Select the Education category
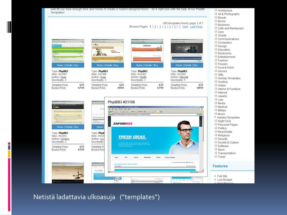287x215 pixels. coord(224,50)
